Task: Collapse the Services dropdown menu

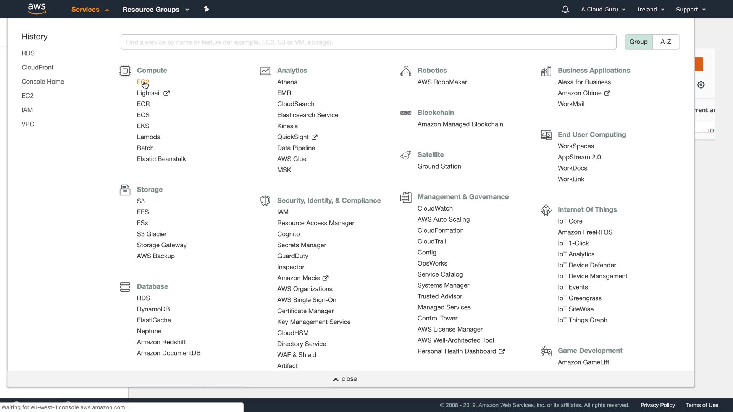Action: 90,10
